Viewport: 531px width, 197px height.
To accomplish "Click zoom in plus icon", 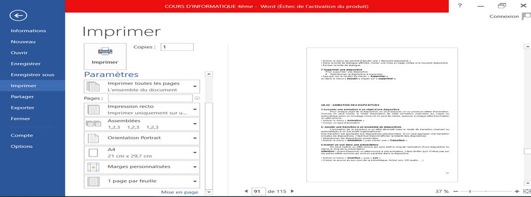I will [517, 191].
